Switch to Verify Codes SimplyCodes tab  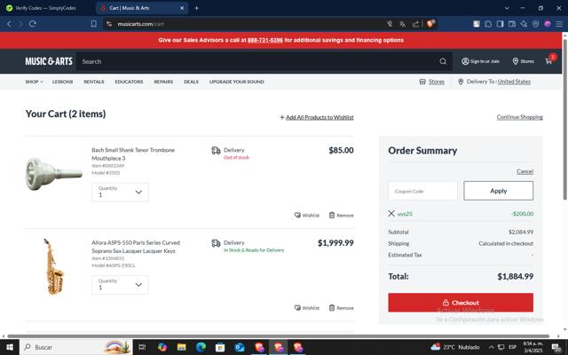click(x=46, y=8)
